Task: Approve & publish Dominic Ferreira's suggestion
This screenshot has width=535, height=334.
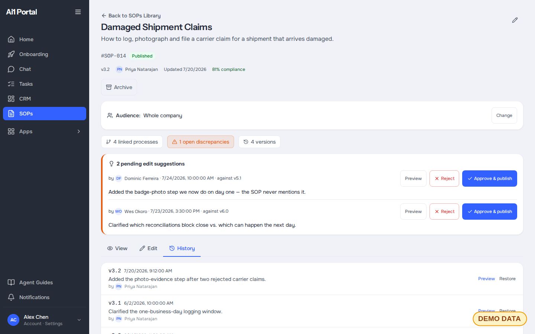Action: tap(490, 179)
